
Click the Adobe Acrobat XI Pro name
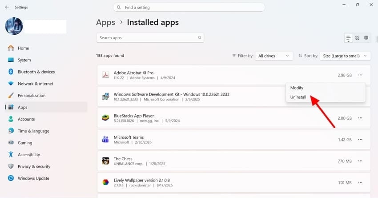(133, 73)
